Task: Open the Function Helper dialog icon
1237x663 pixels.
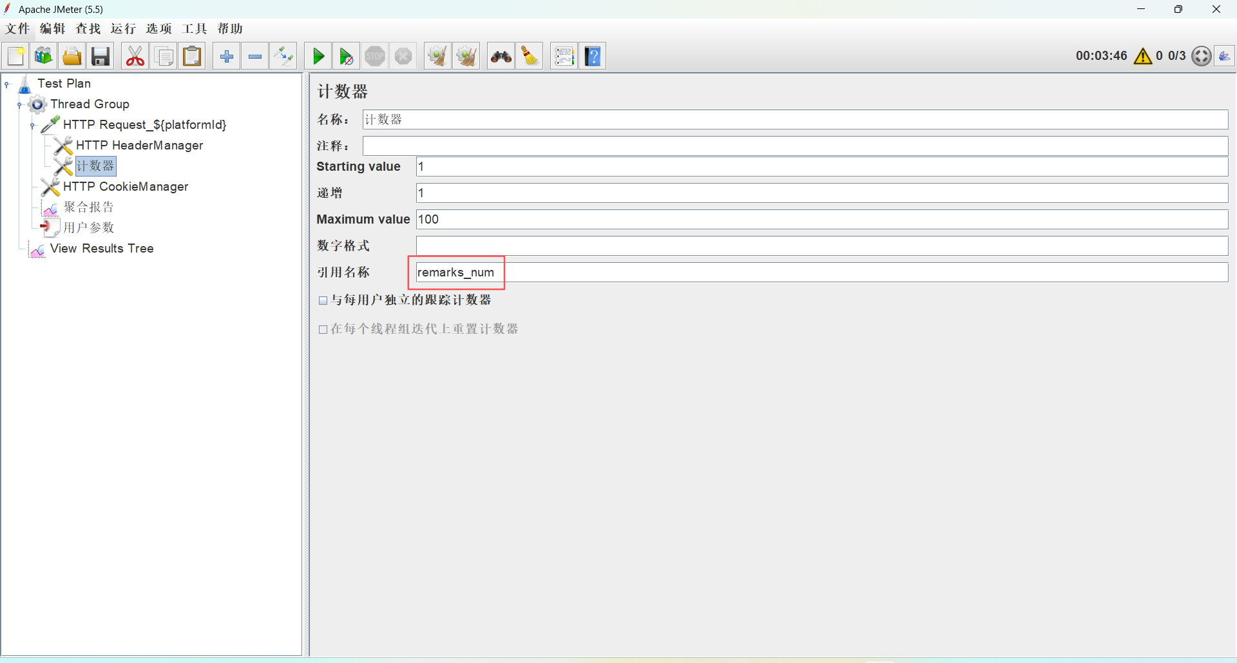Action: 564,56
